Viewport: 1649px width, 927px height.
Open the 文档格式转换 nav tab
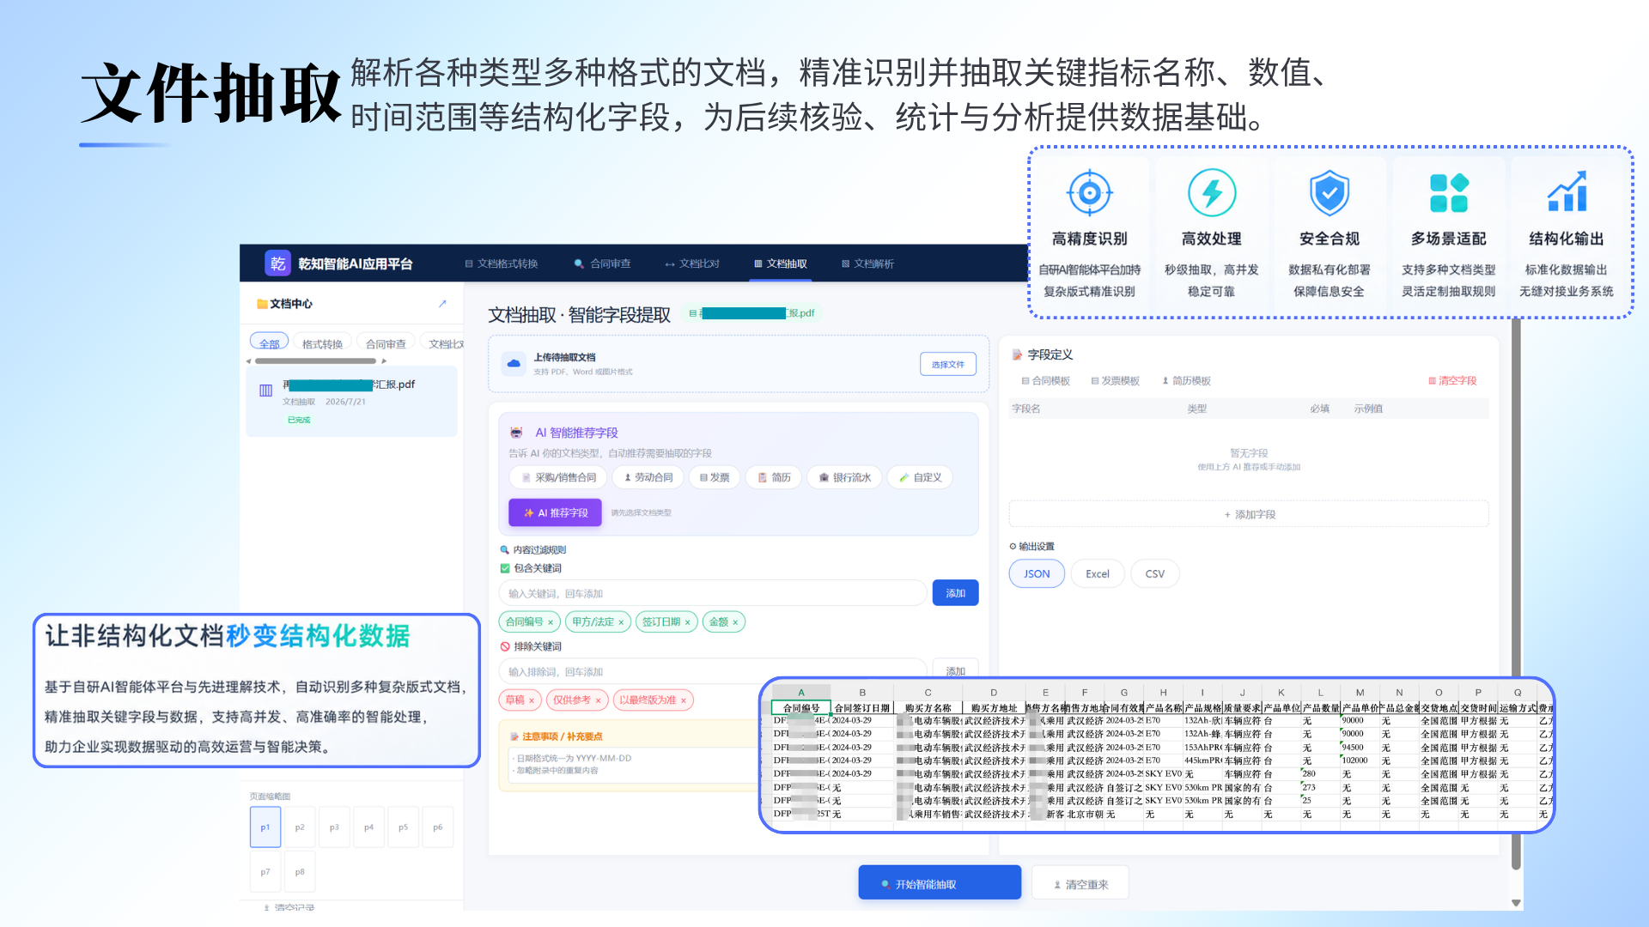(x=502, y=264)
